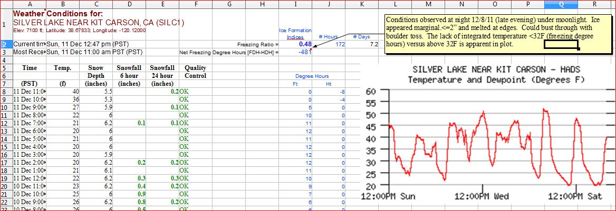The height and width of the screenshot is (211, 616).
Task: Select Ft value 7 in row 21
Action: 295,194
